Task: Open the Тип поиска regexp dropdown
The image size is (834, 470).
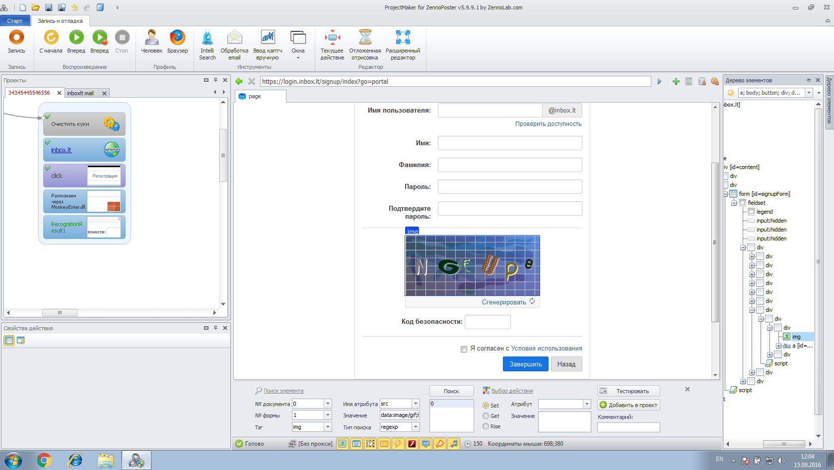Action: pos(416,427)
